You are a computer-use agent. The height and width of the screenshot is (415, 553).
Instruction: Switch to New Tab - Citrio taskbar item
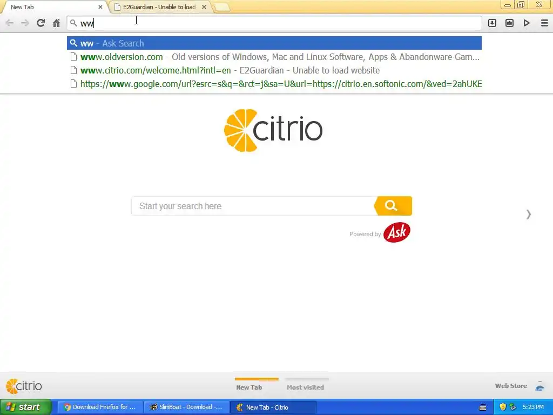(273, 407)
